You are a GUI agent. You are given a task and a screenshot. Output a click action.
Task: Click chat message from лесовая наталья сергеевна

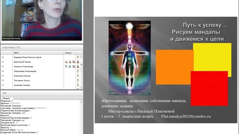(24, 108)
